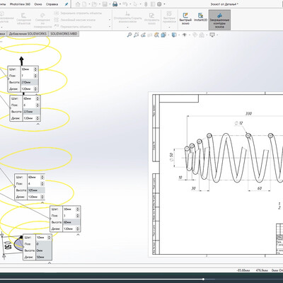This screenshot has height=283, width=283.
Task: Click the View Settings monitor icon
Action: [x=212, y=35]
